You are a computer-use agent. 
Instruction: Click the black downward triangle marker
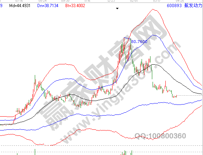click(117, 9)
